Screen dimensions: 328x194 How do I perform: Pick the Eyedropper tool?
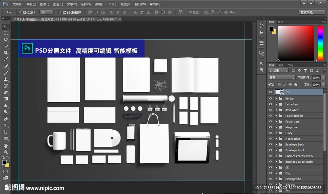point(6,59)
